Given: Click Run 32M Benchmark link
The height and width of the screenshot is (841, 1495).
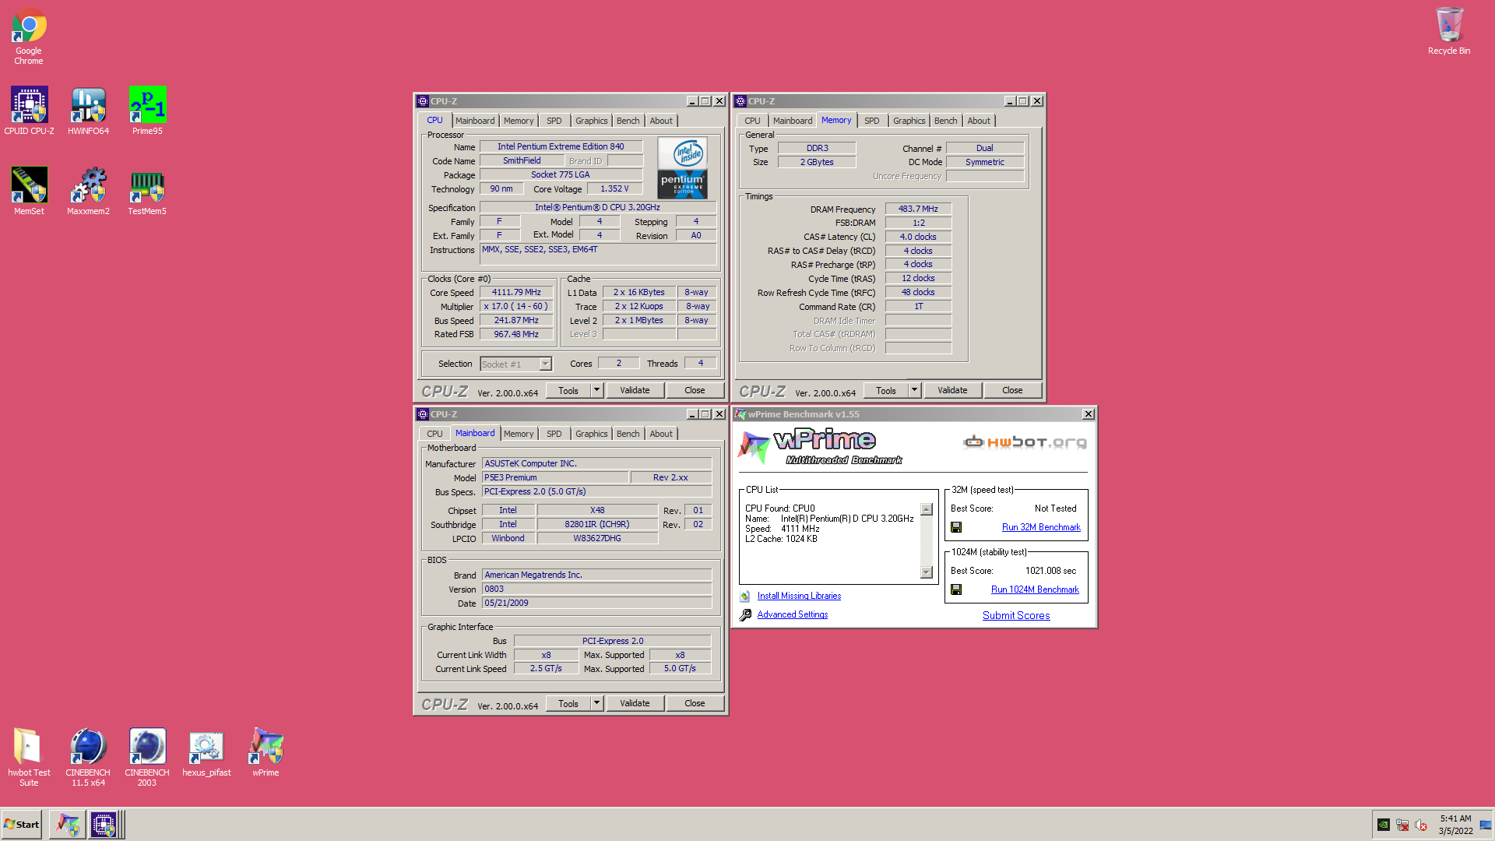Looking at the screenshot, I should coord(1041,527).
